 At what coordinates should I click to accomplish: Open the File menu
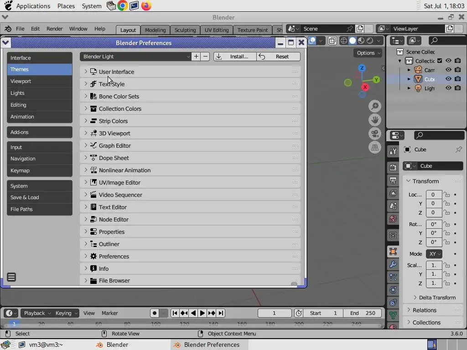coord(20,29)
